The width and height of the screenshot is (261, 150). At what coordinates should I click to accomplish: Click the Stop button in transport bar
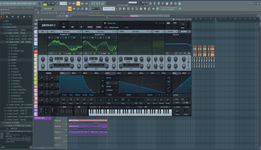pos(53,4)
